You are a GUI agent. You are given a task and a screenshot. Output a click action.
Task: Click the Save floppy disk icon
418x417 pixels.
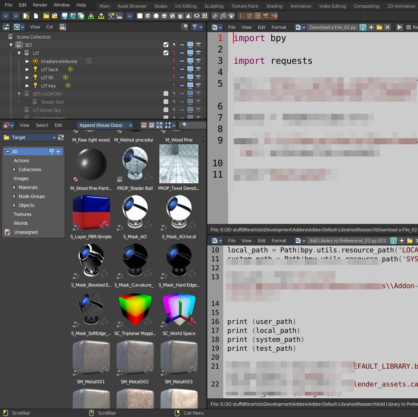coord(65,16)
